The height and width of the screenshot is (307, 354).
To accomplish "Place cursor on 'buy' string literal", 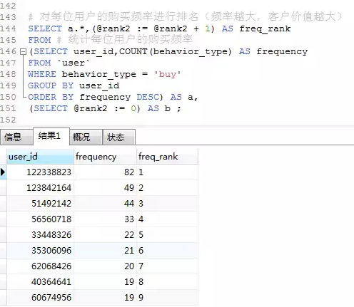I will point(168,74).
